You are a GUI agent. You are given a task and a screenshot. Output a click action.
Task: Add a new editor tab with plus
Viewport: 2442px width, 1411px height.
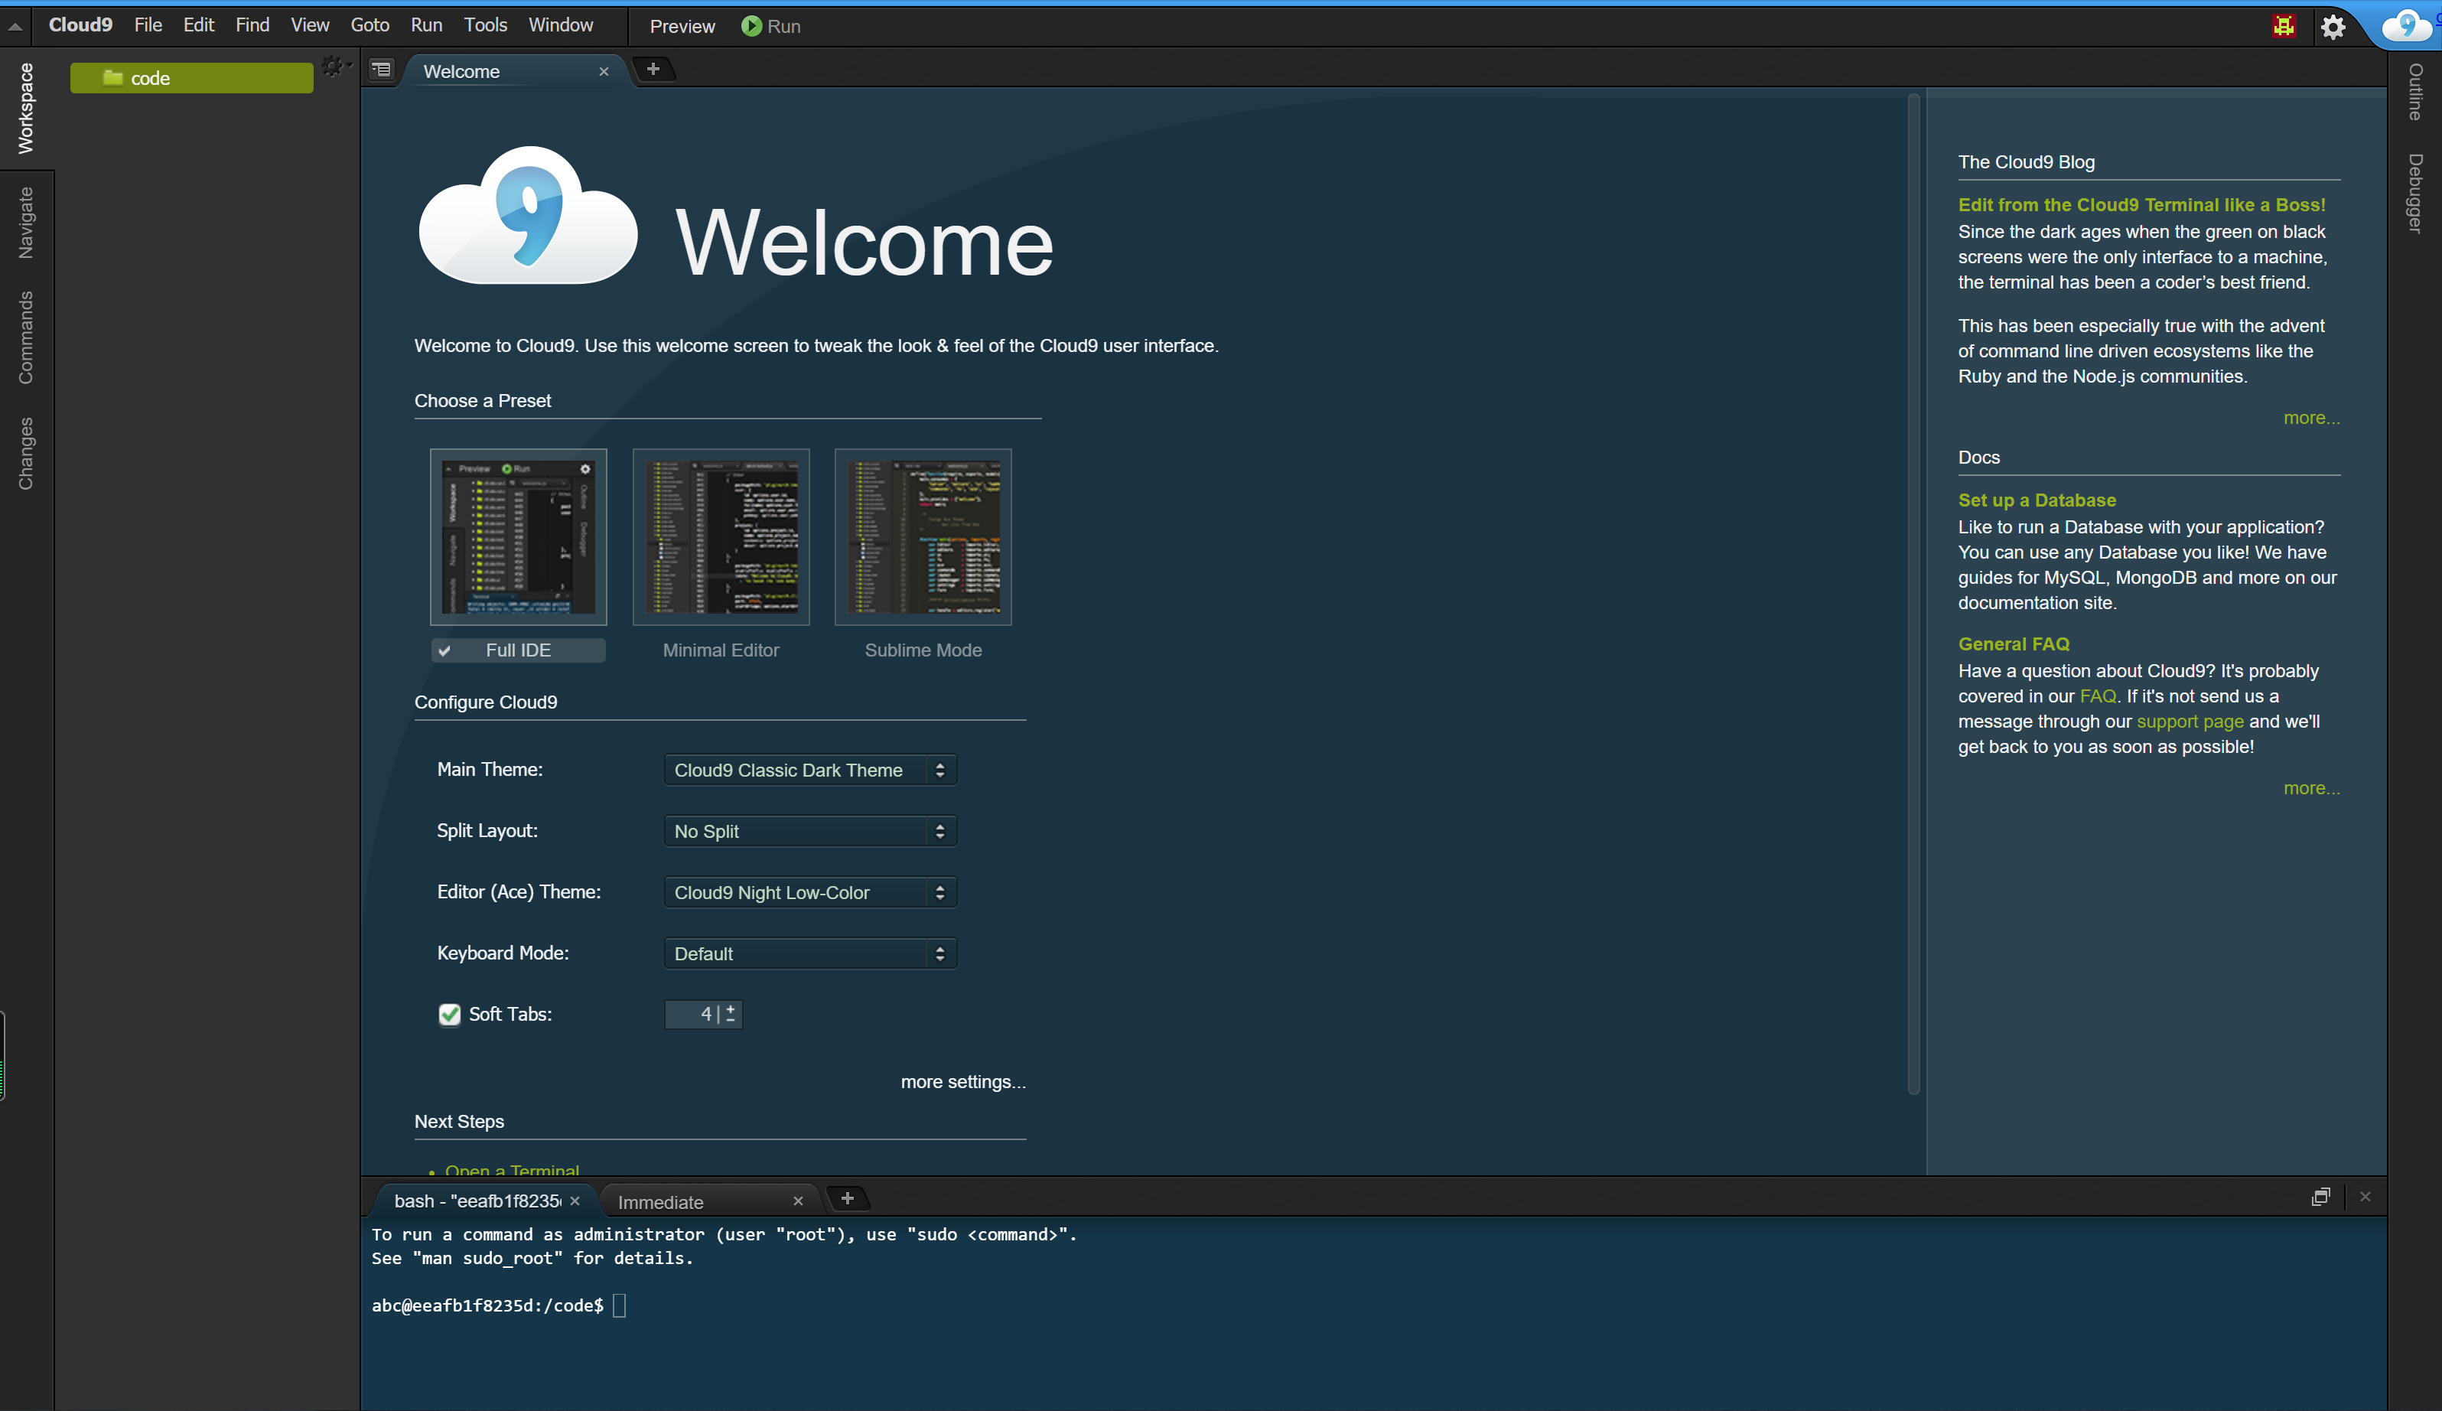click(x=653, y=69)
